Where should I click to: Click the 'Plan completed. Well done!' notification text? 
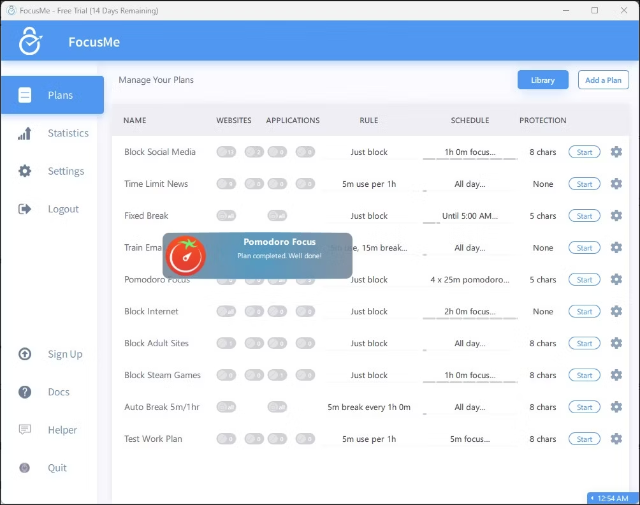[280, 256]
